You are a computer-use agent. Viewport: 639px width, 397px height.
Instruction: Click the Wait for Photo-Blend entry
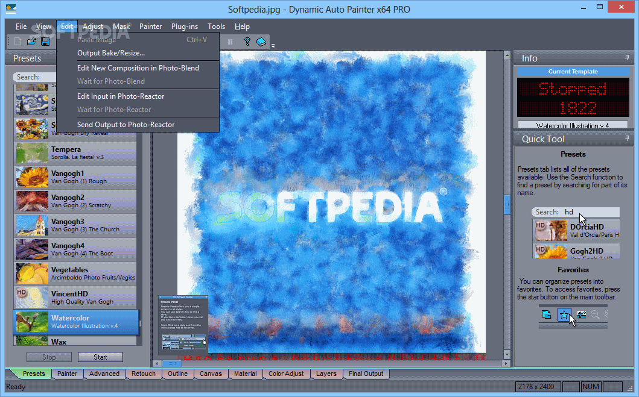pos(138,81)
